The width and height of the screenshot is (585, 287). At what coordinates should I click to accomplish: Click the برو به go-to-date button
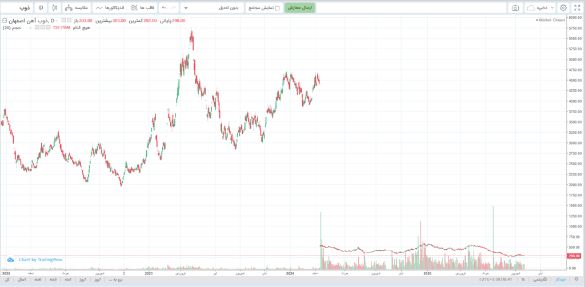click(x=116, y=279)
